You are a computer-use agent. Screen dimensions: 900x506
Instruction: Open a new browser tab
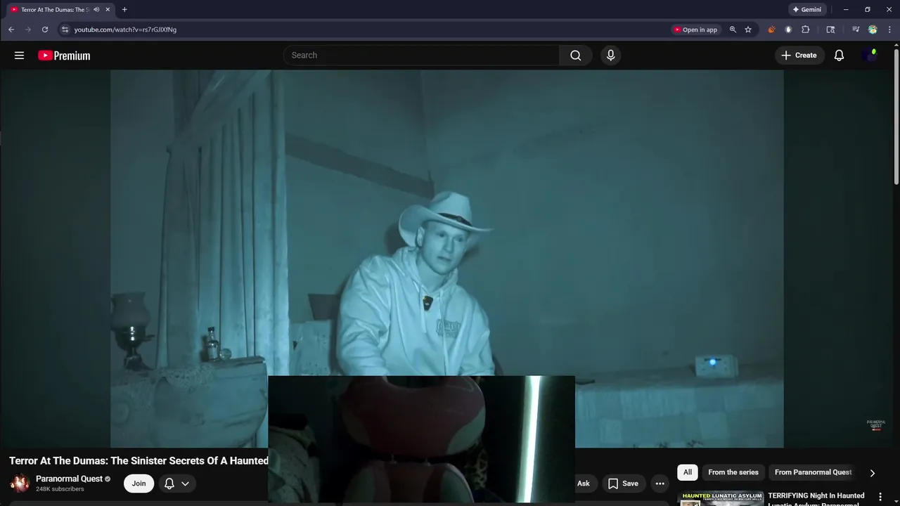tap(124, 10)
